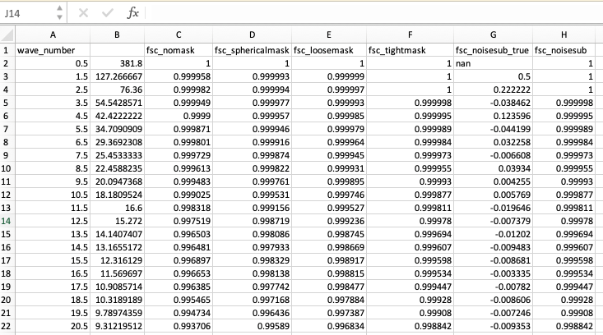Click into the formula bar input area
Viewport: 603px width, 335px height.
(370, 13)
